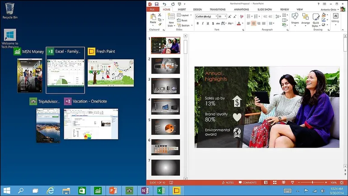Click the Notes button in status bar
This screenshot has width=348, height=196.
pos(228,182)
